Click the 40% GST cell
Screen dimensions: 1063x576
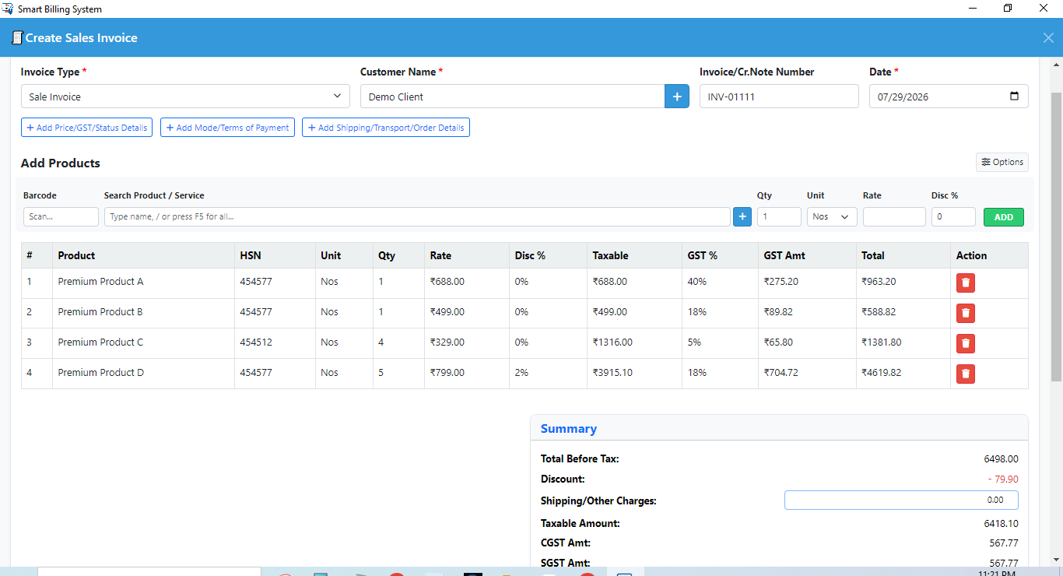coord(721,282)
